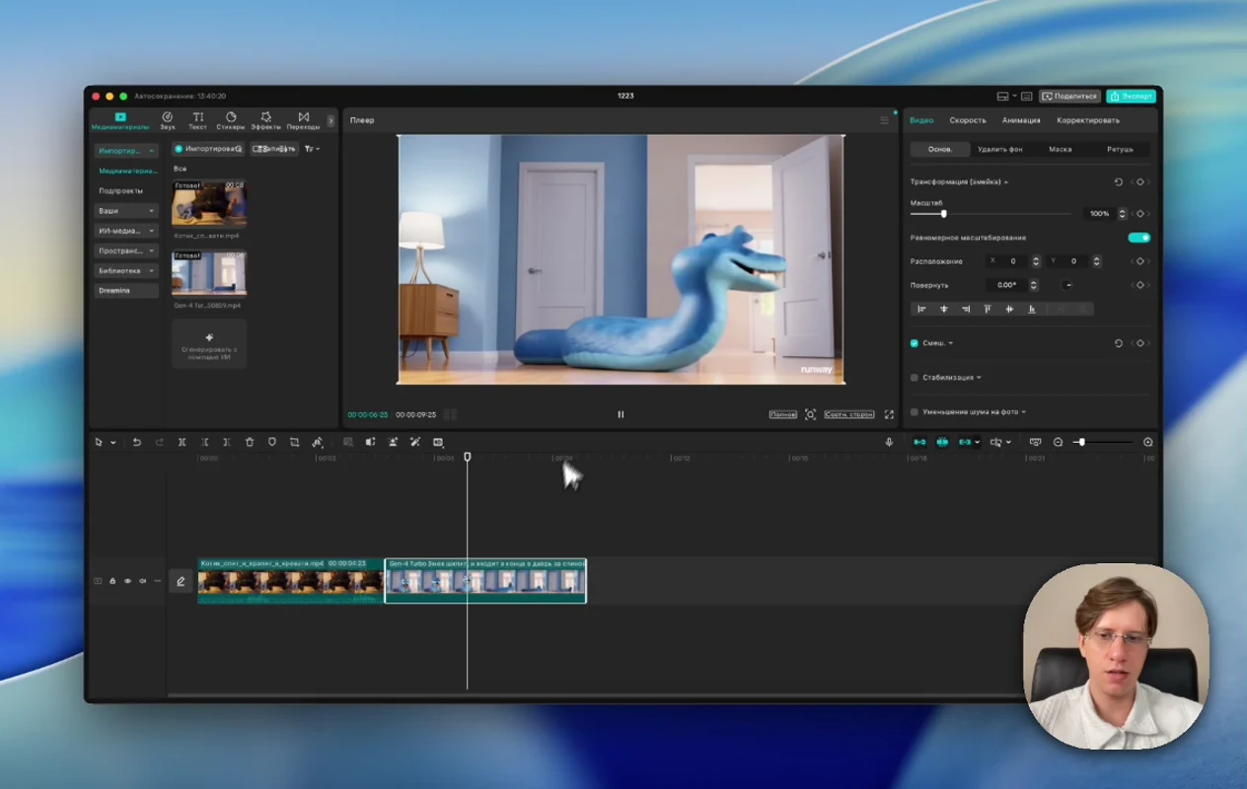
Task: Open the Звук (audio) panel icon
Action: 168,120
